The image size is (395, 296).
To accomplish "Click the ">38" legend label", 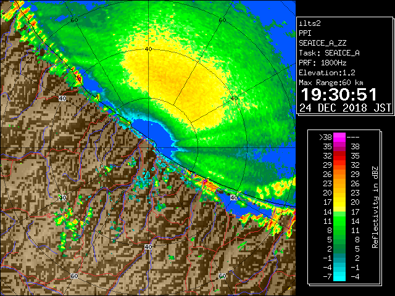I will point(325,138).
